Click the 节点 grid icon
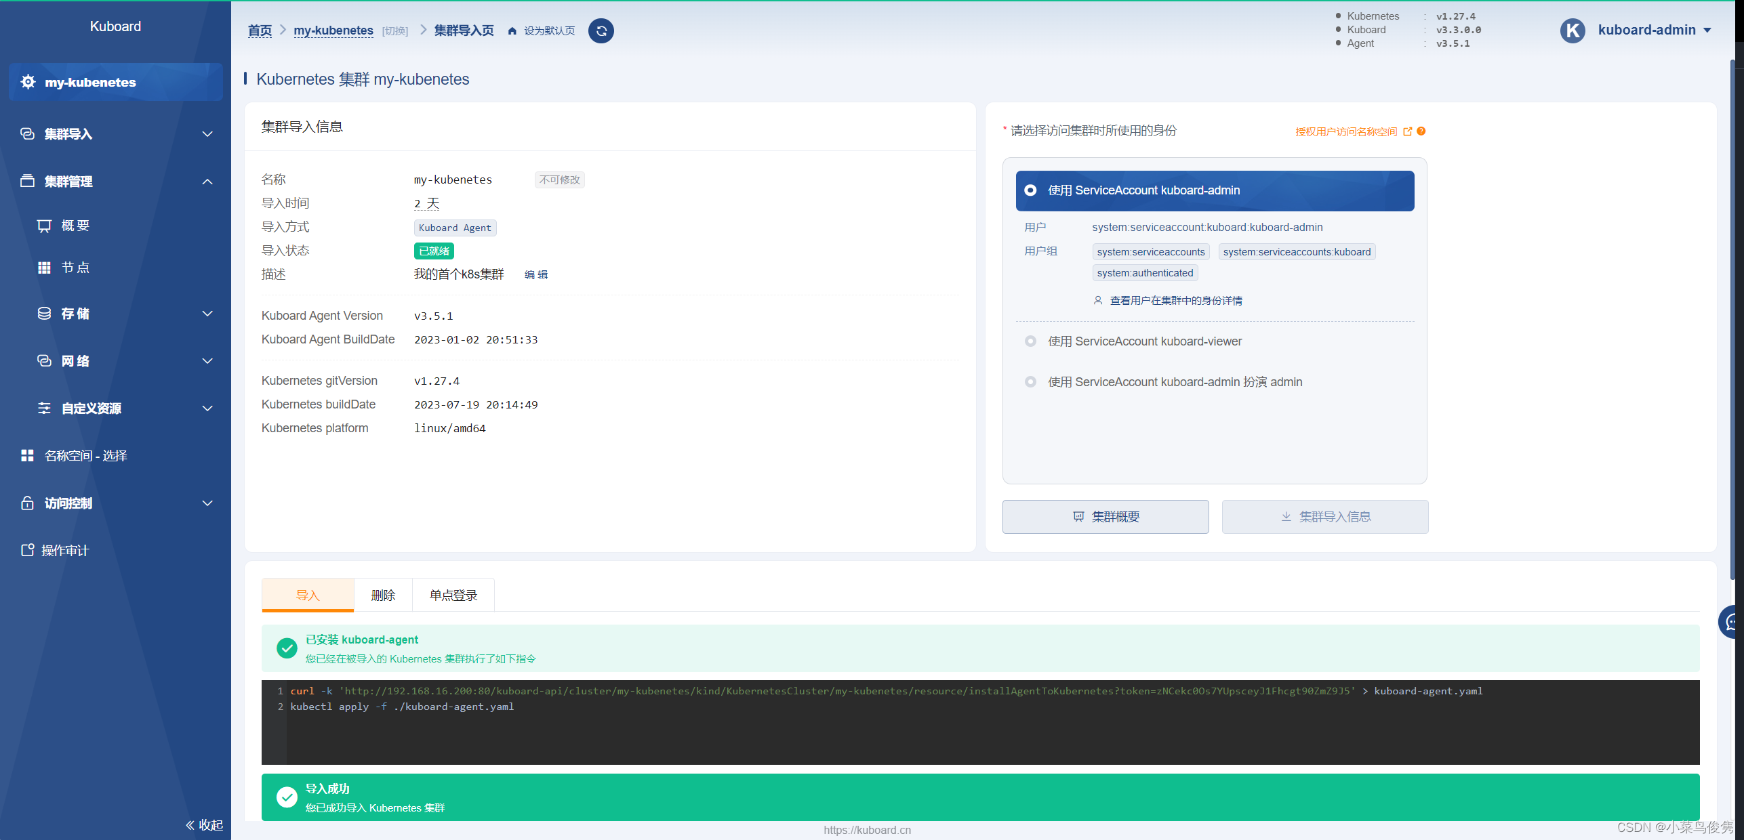This screenshot has width=1744, height=840. 44,268
